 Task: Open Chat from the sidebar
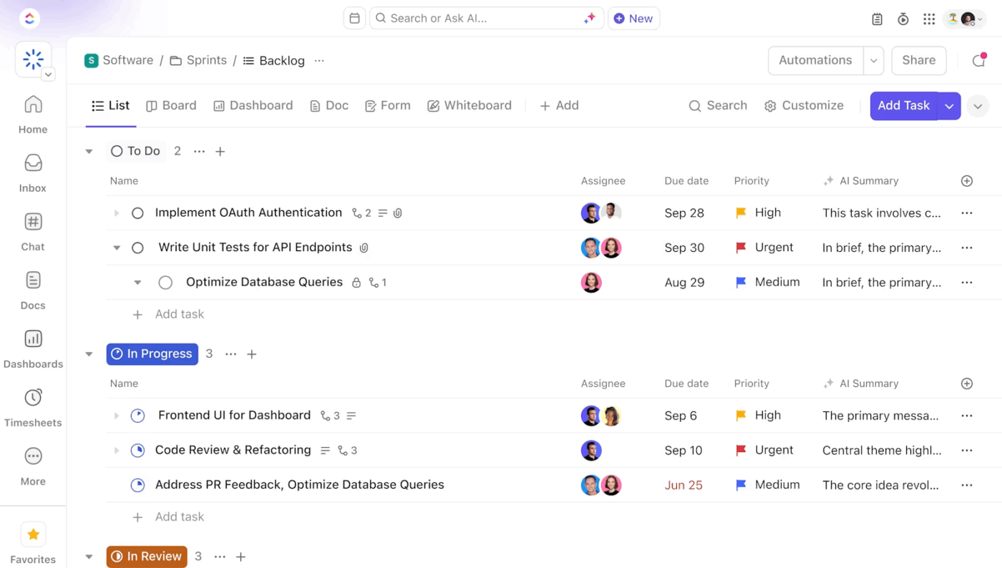coord(32,230)
